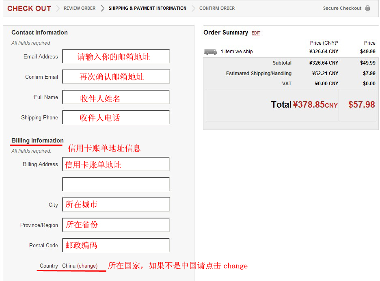Focus the City input field
The width and height of the screenshot is (380, 281).
coord(116,205)
